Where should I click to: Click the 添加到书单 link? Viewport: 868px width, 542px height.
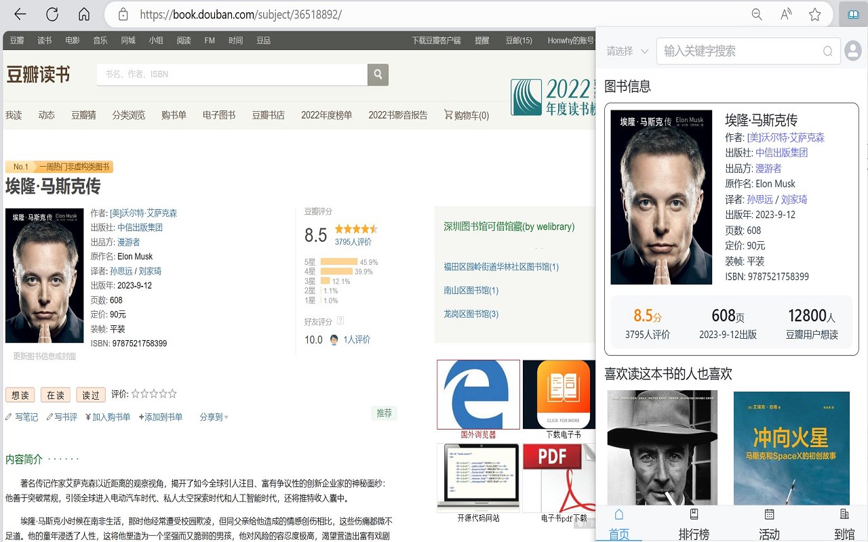pos(161,417)
